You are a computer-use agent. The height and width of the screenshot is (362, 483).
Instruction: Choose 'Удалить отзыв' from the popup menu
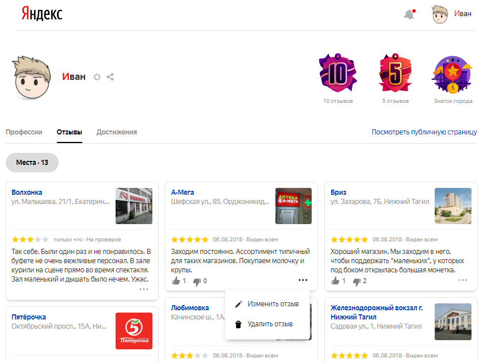click(x=267, y=324)
